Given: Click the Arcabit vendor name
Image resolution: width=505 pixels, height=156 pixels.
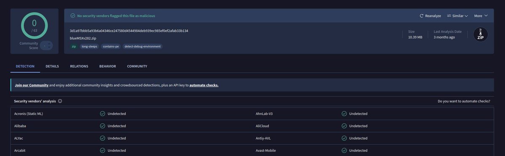Looking at the screenshot, I should coord(20,150).
